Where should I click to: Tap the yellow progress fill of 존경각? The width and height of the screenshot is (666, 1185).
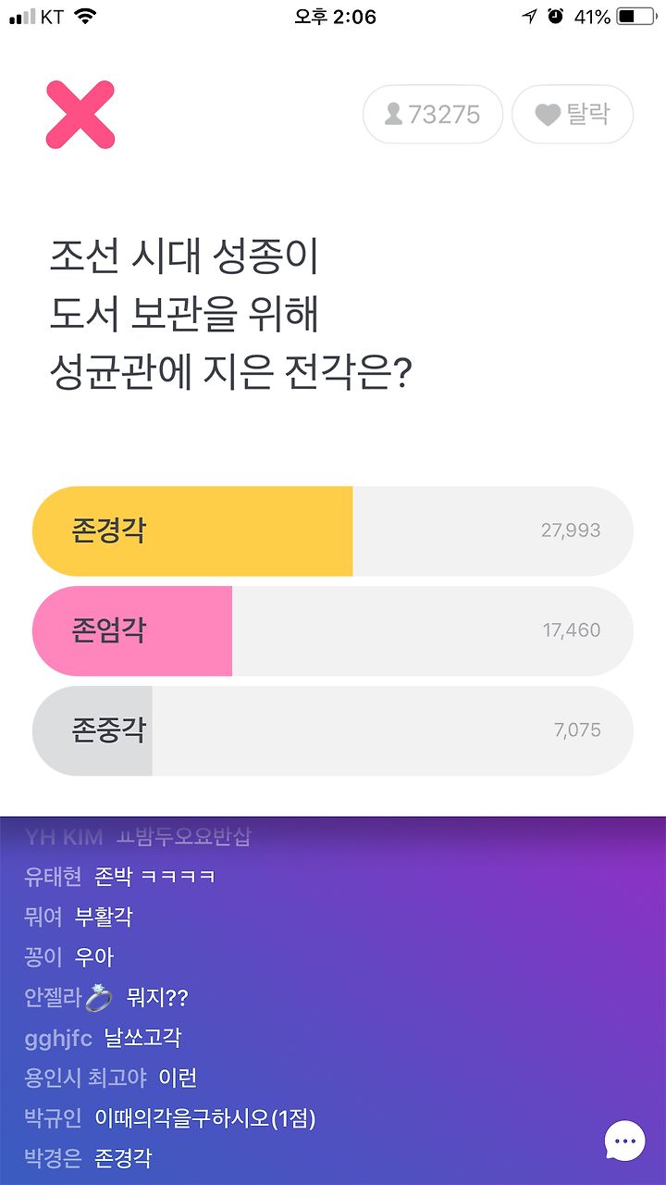[192, 531]
